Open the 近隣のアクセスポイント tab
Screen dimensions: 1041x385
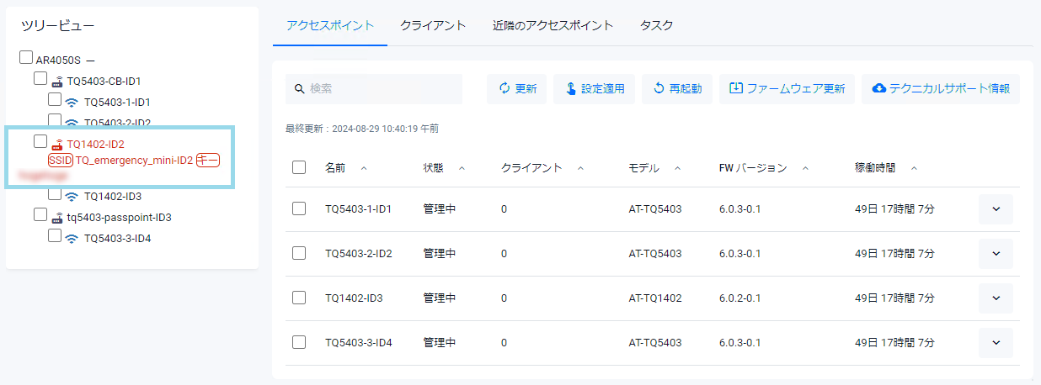pos(553,25)
